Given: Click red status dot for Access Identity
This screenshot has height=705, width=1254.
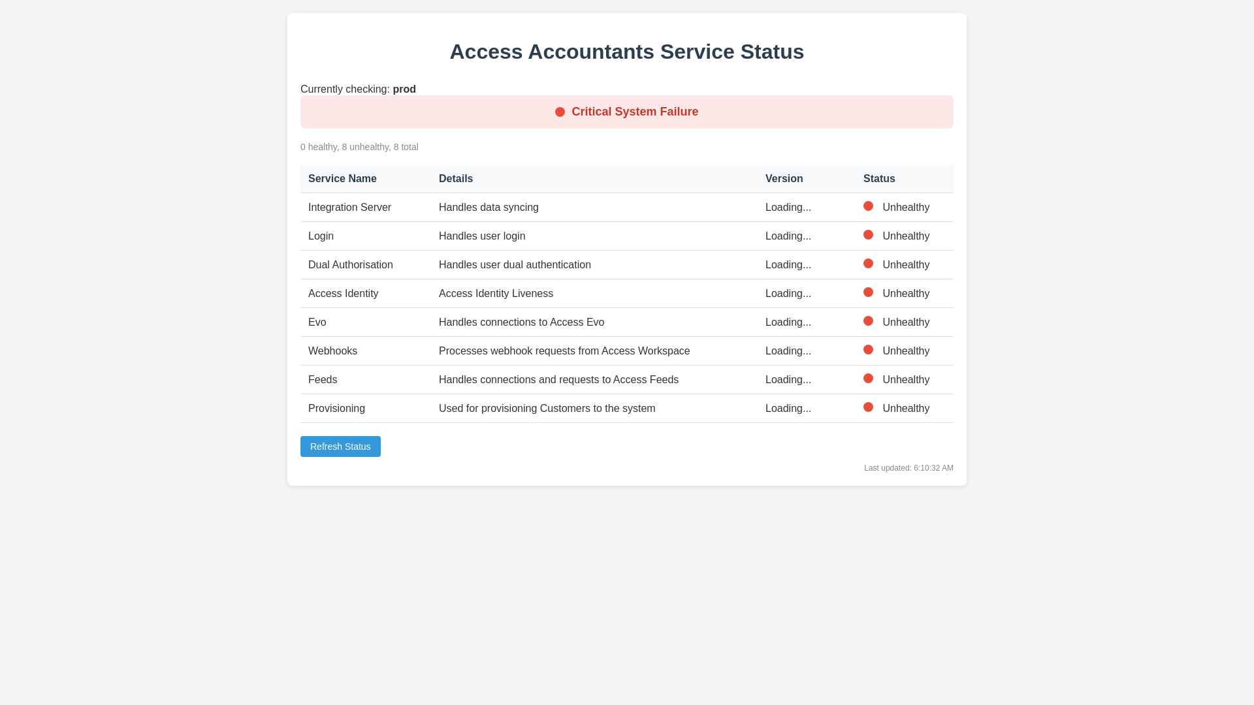Looking at the screenshot, I should click(x=868, y=292).
